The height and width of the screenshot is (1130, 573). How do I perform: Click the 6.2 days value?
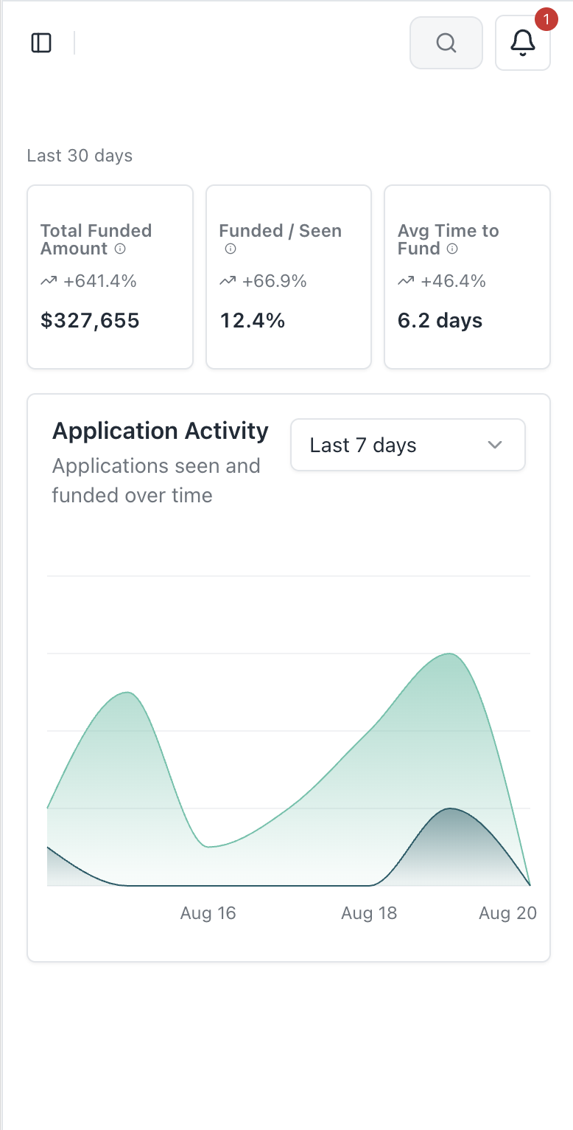click(x=440, y=321)
